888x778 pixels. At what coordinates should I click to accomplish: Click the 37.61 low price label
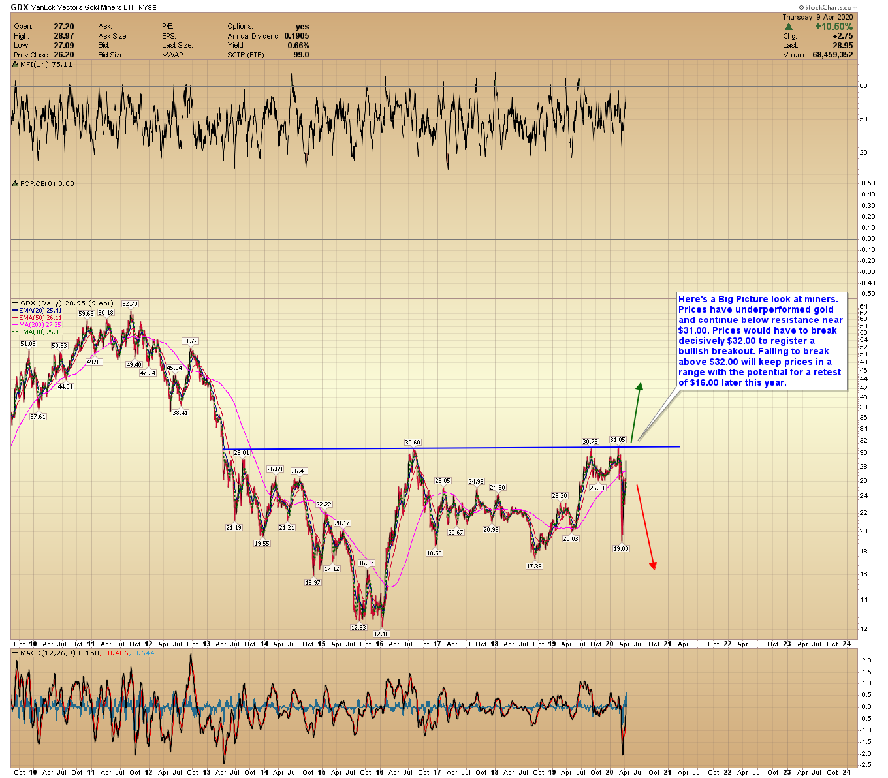(x=38, y=416)
